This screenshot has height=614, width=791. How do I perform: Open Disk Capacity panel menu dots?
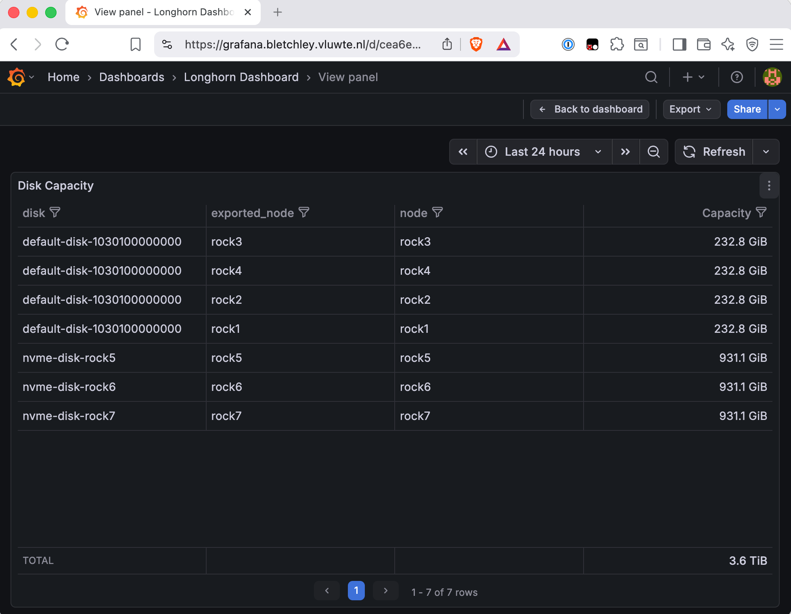(x=769, y=186)
